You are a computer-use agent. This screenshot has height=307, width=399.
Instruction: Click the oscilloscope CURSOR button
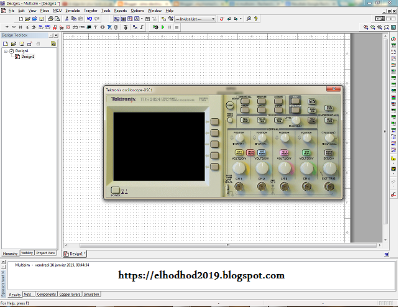pyautogui.click(x=261, y=110)
